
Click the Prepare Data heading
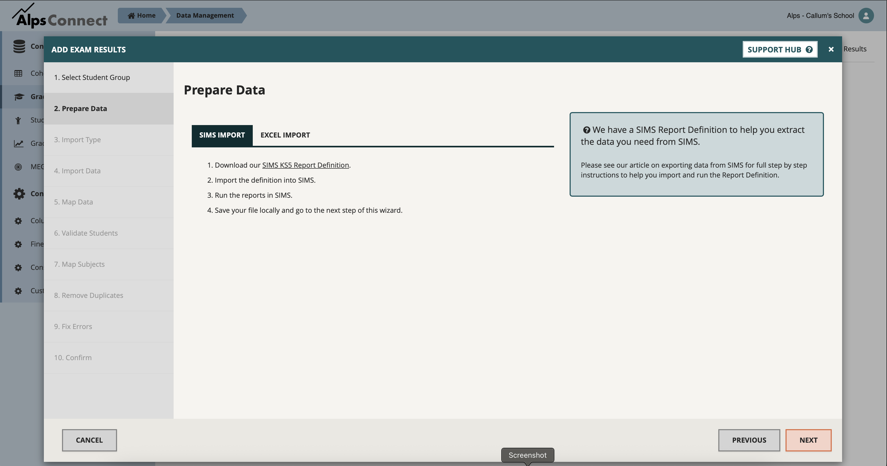coord(224,90)
